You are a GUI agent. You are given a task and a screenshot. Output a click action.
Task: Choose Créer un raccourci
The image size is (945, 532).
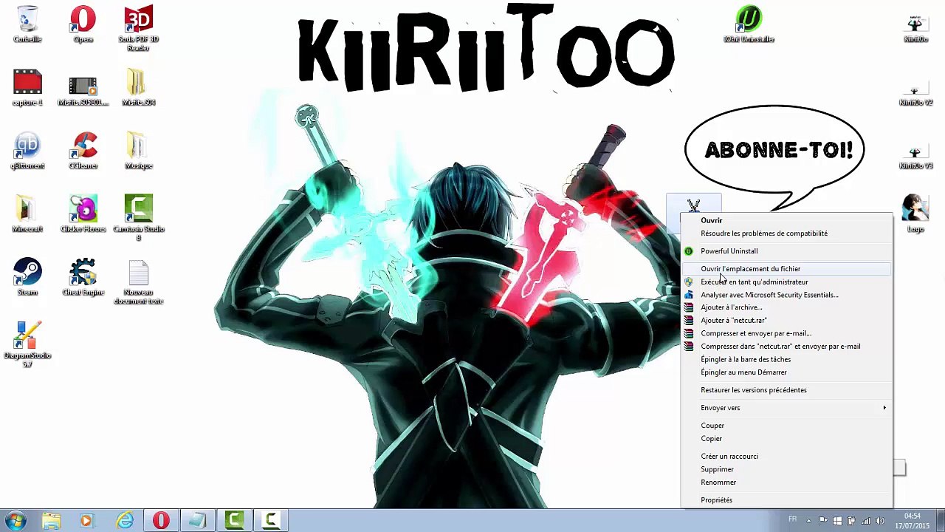(786, 457)
